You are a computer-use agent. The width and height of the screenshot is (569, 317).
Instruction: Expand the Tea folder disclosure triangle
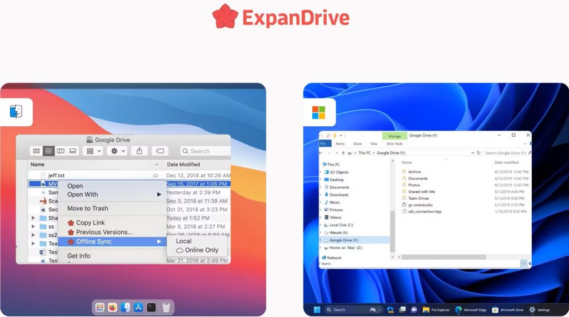(x=33, y=243)
